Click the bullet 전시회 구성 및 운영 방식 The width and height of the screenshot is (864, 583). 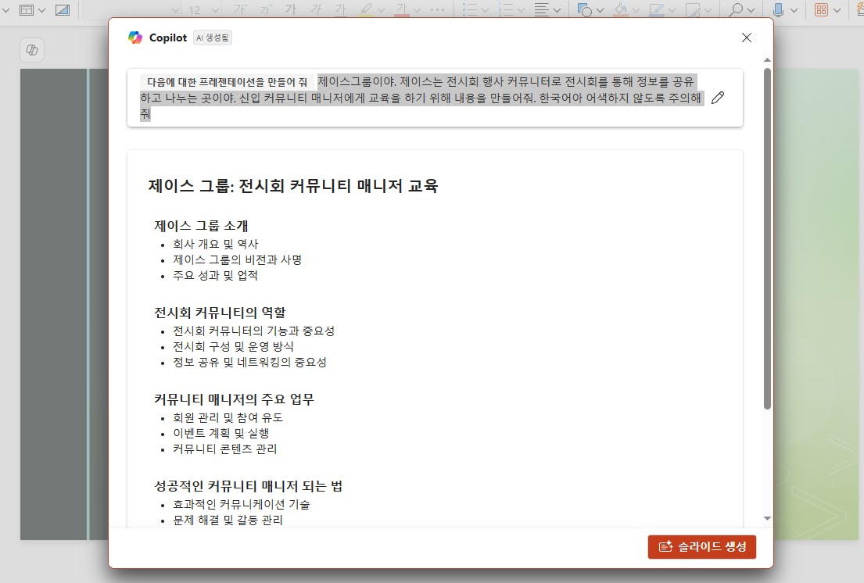coord(233,347)
